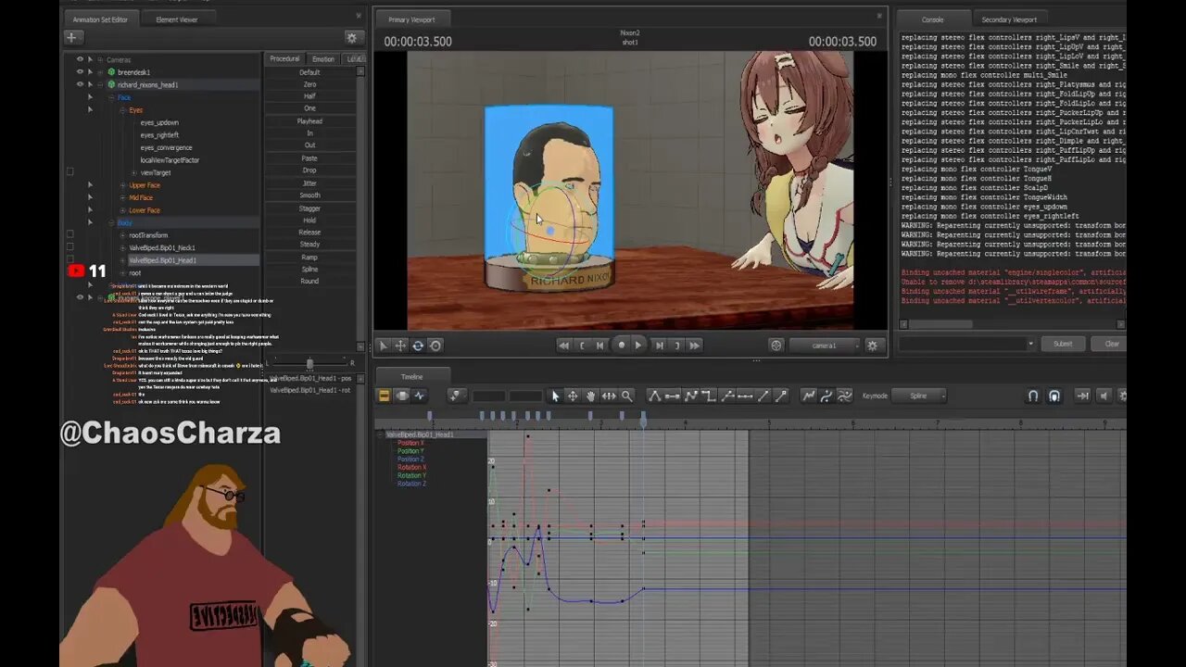Toggle visibility eye for Cameras

pyautogui.click(x=80, y=59)
